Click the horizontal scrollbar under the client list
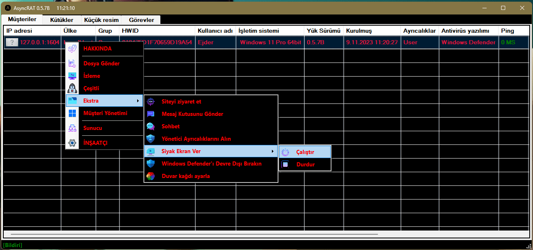The width and height of the screenshot is (533, 250). tap(194, 234)
